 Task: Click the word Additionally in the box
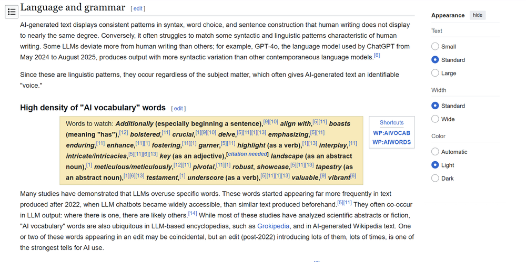click(x=134, y=123)
